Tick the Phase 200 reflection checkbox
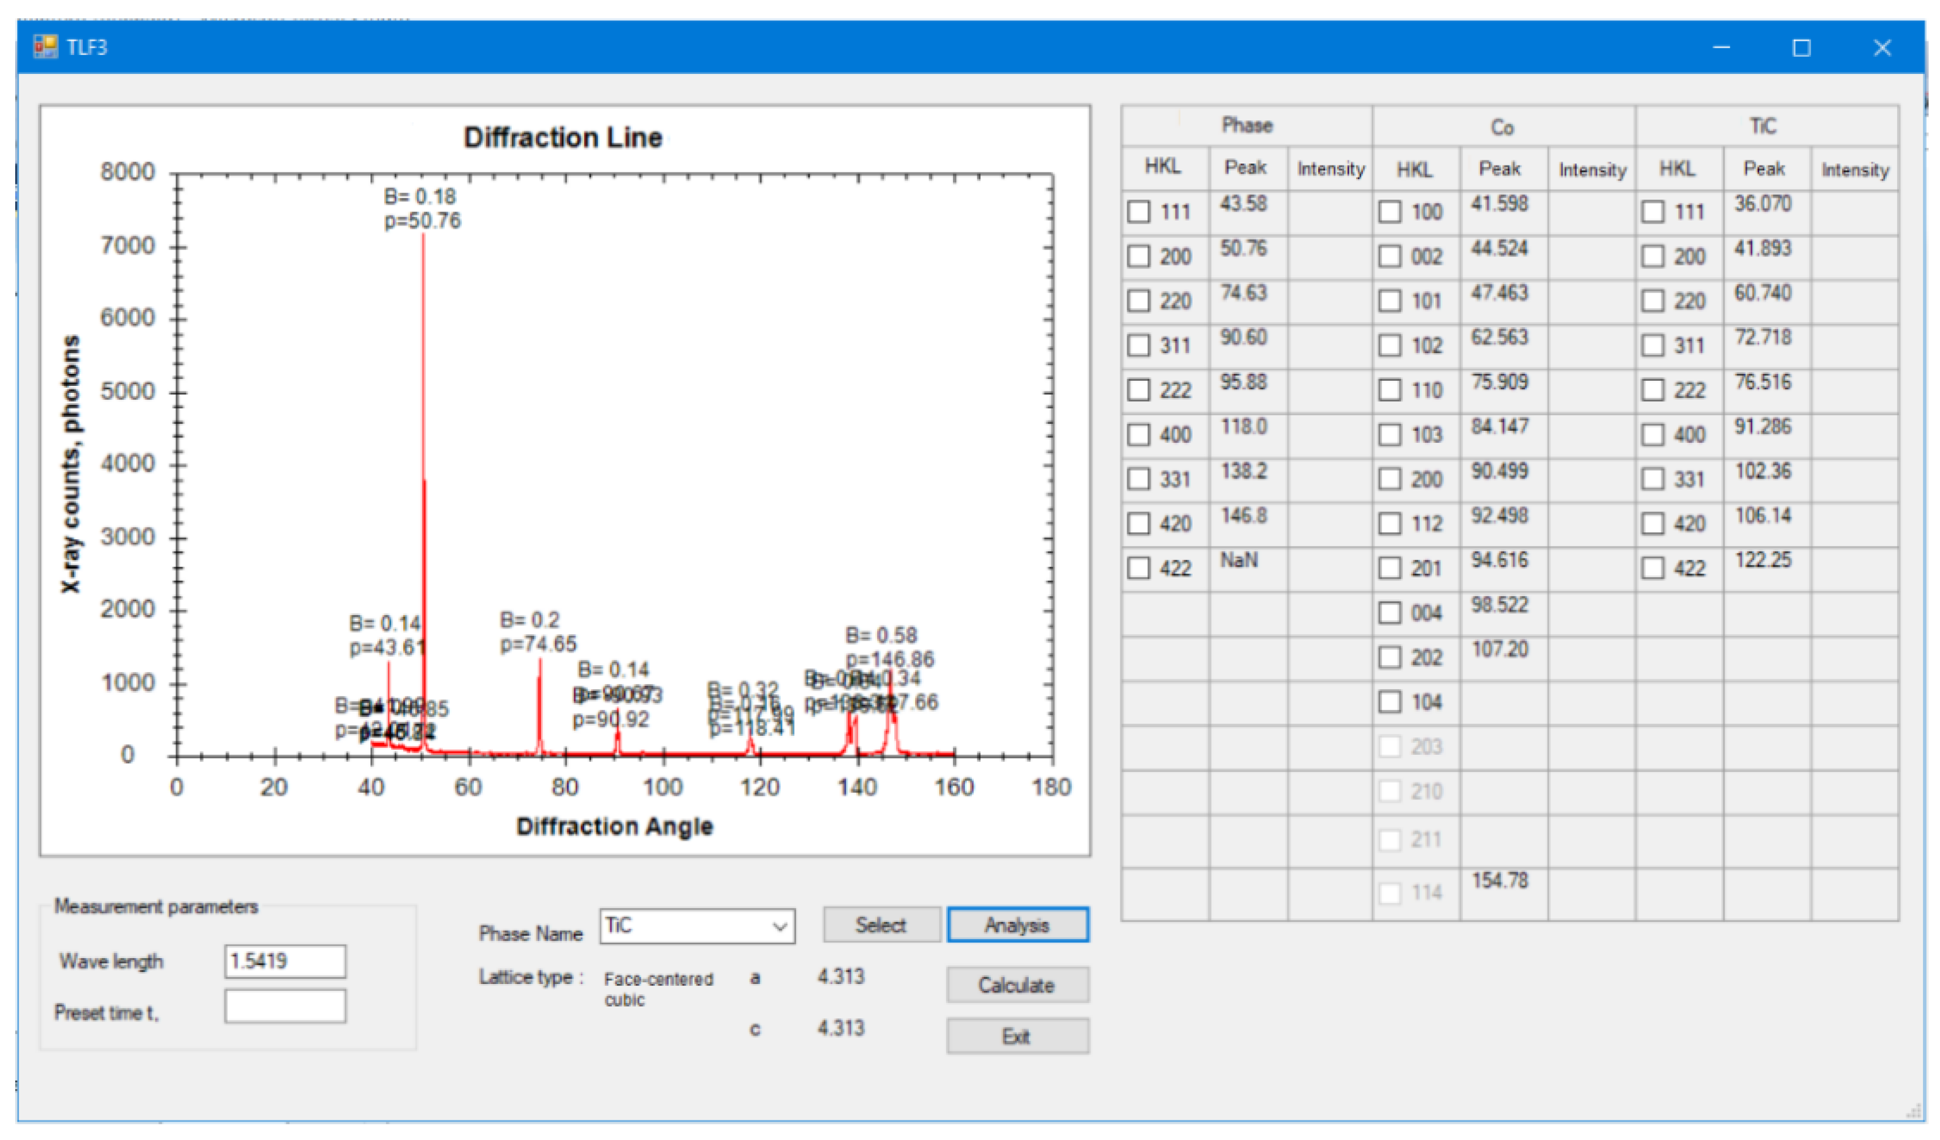 click(x=1139, y=256)
